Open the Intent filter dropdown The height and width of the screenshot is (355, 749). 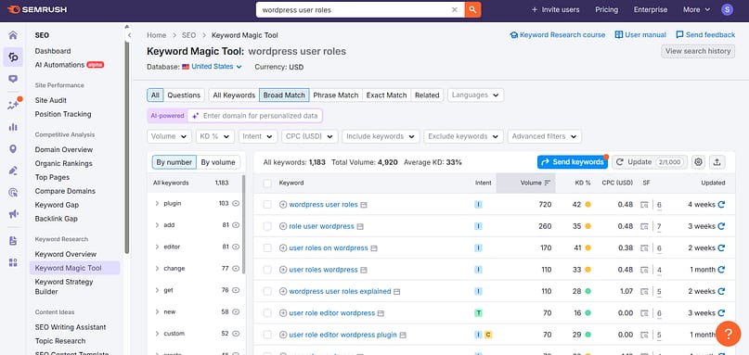[258, 136]
